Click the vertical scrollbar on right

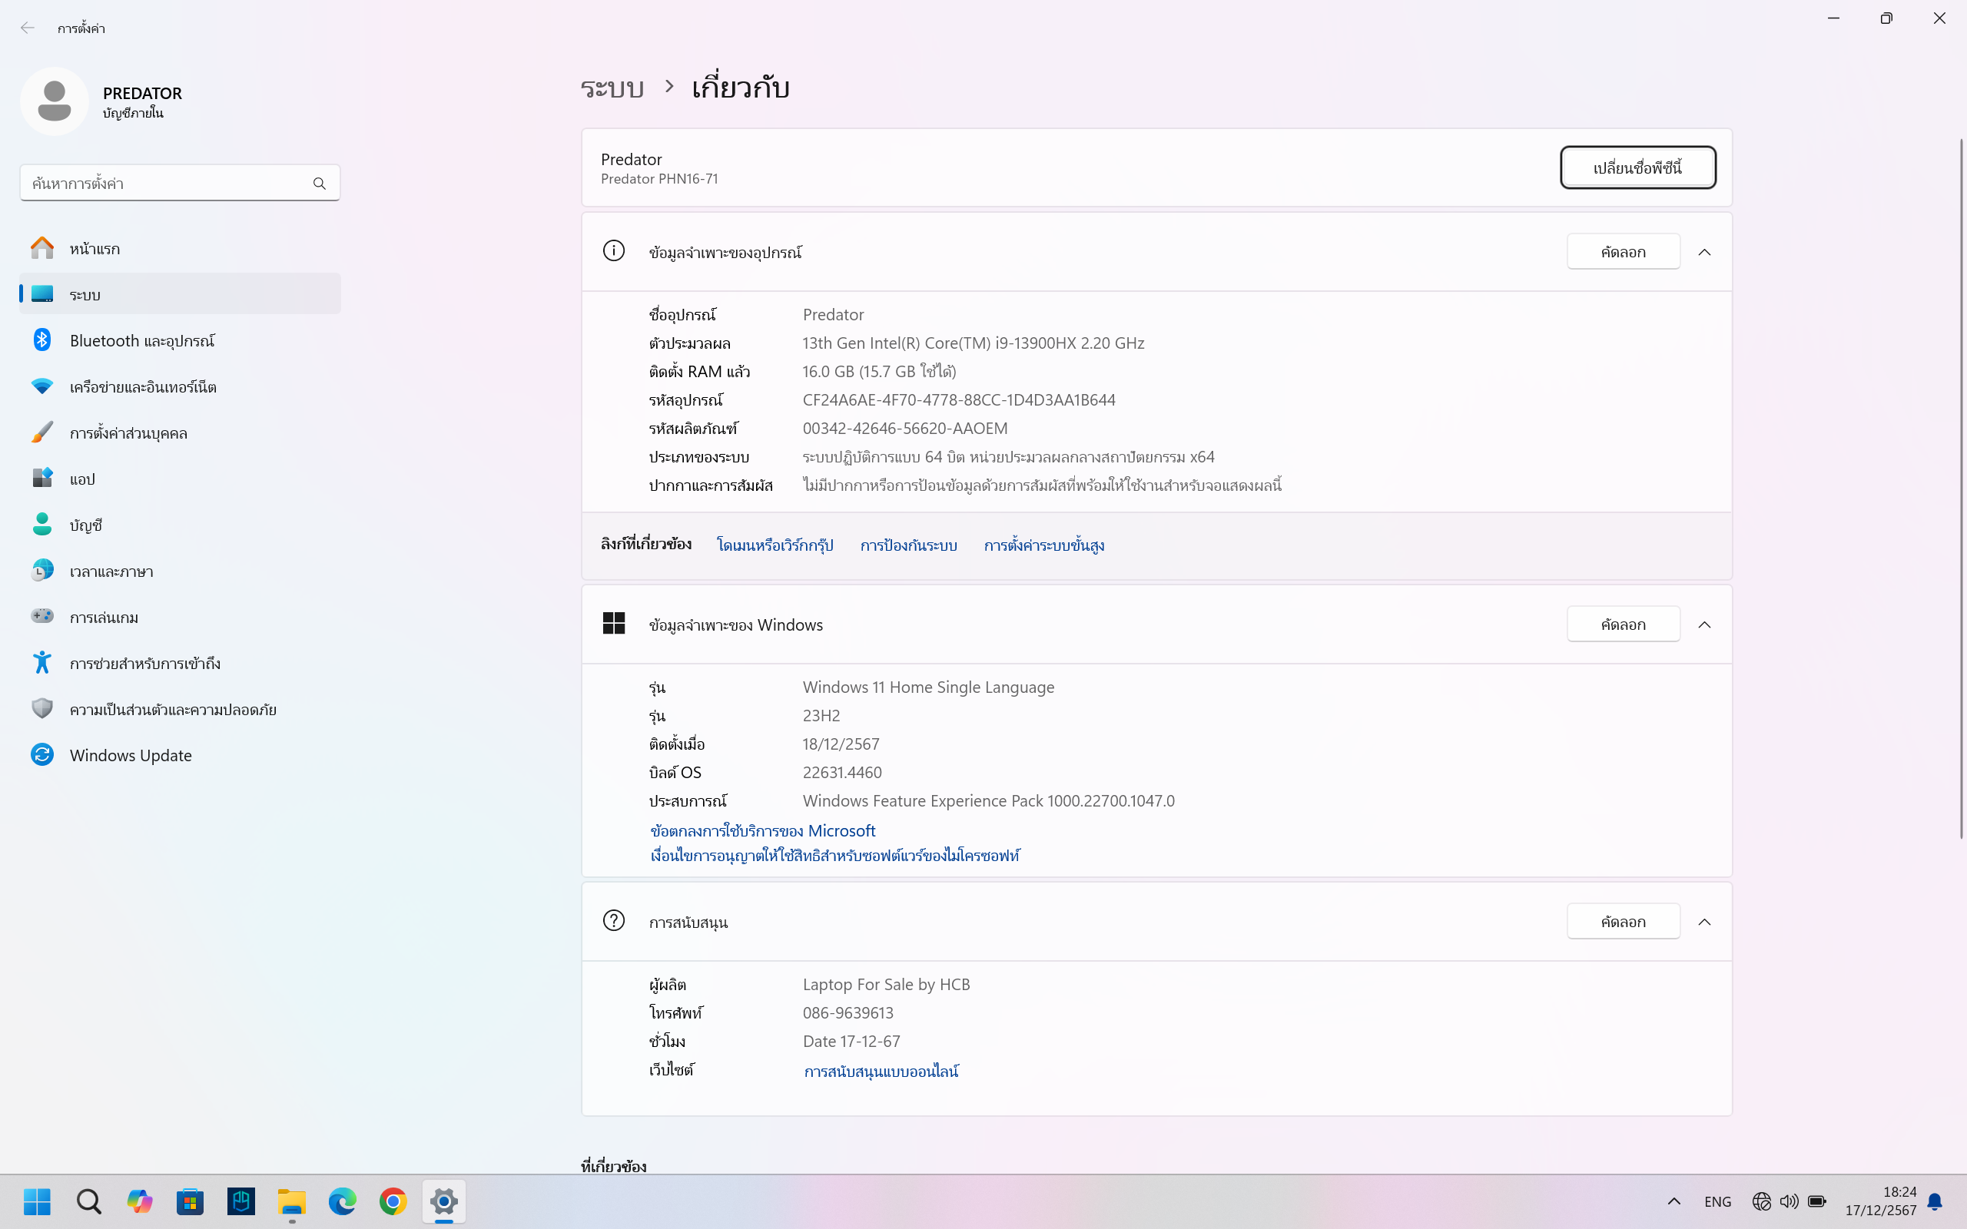pyautogui.click(x=1961, y=488)
